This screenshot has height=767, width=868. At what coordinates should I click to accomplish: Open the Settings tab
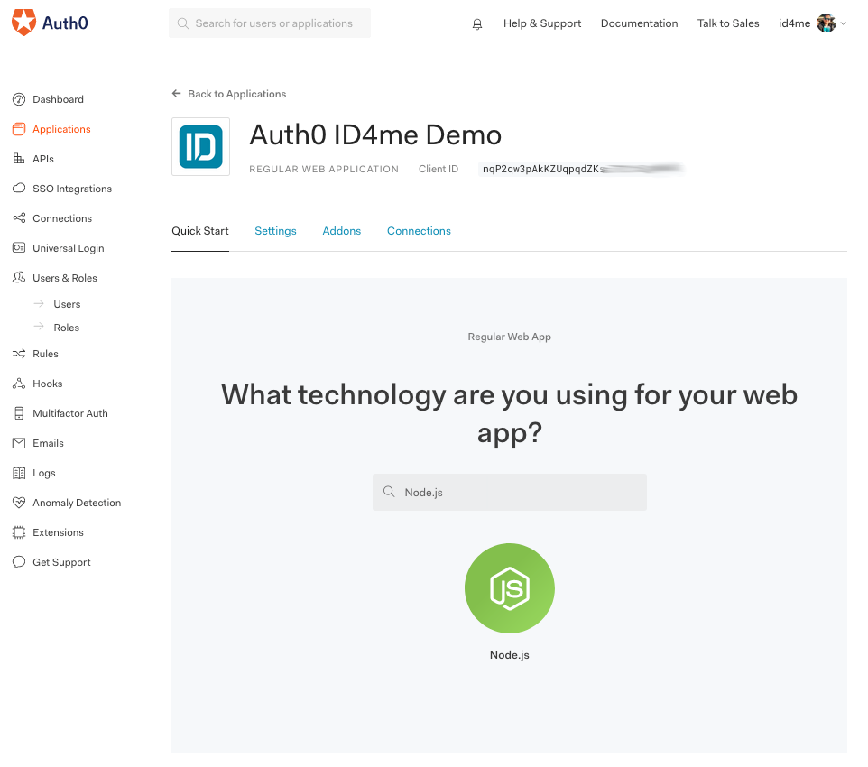coord(275,231)
